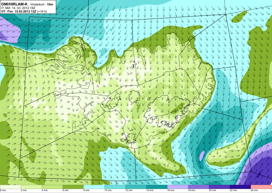Select the dark indigo 22–24 m/s legend swatch
Screen dimensions: 272x193
(x=240, y=187)
